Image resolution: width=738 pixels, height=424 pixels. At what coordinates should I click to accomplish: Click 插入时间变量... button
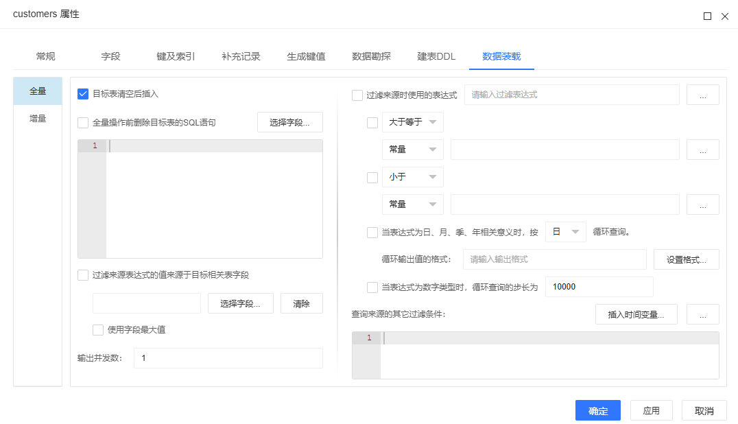(x=636, y=314)
